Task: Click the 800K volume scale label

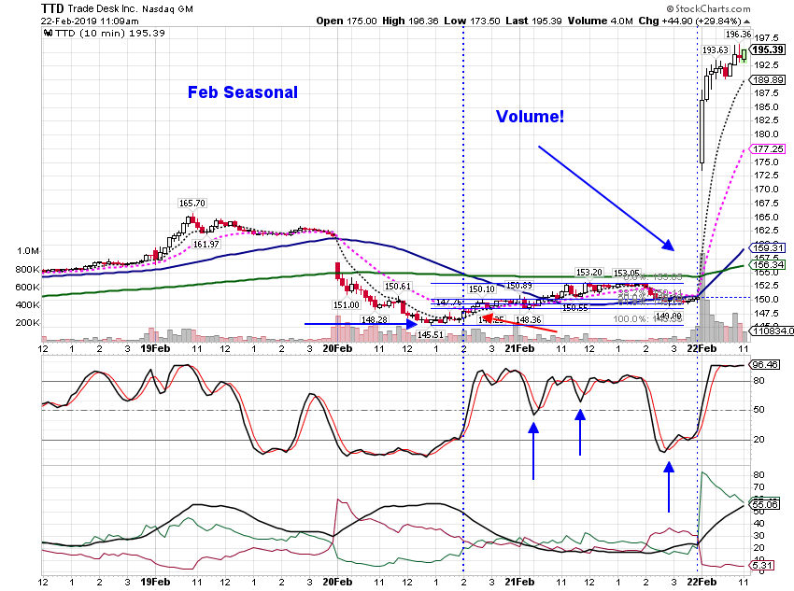Action: [28, 269]
